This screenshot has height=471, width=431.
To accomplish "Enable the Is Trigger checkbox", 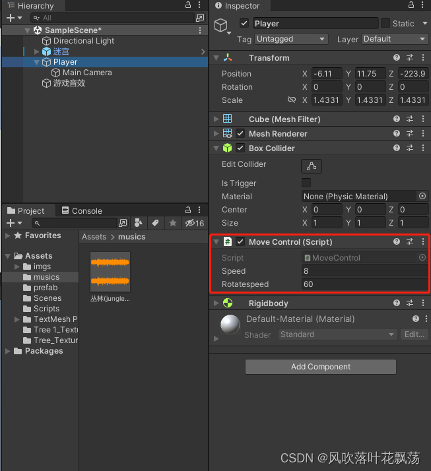I will pyautogui.click(x=306, y=183).
